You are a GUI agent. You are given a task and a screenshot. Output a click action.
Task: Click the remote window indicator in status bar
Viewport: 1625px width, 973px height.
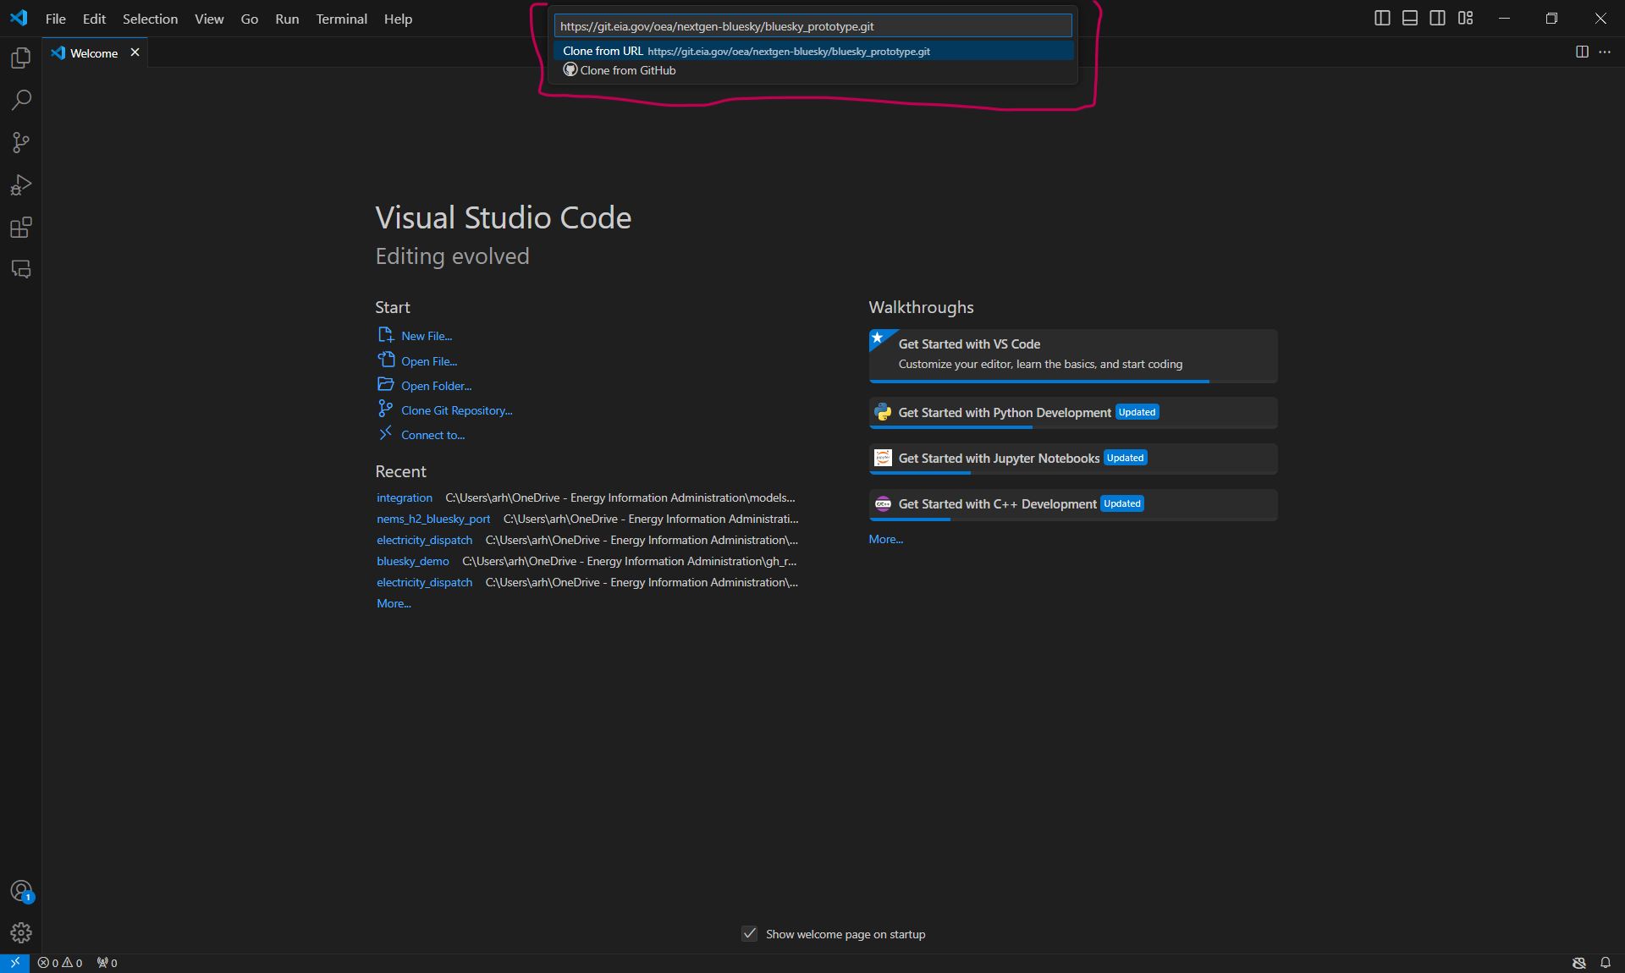click(x=14, y=963)
